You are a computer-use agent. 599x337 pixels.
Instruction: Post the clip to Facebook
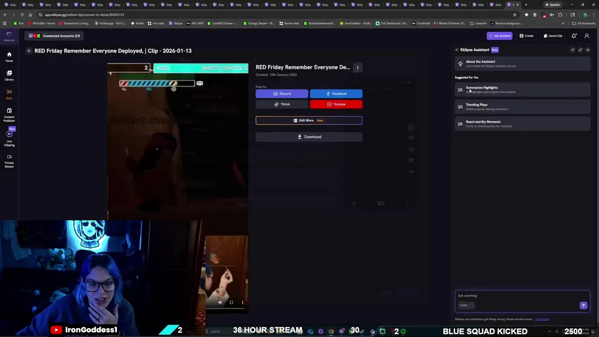[336, 94]
